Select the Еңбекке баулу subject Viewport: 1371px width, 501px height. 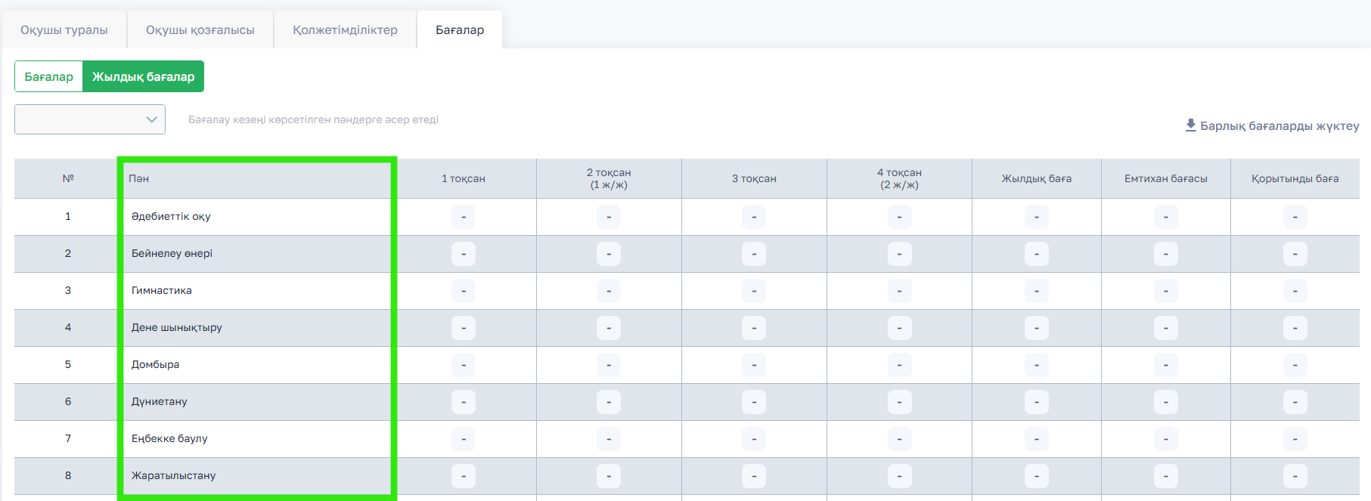[x=169, y=438]
